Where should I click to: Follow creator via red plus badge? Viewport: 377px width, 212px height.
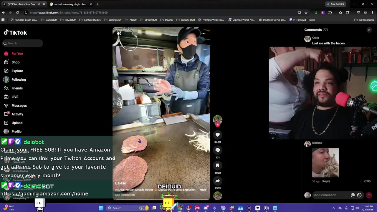click(218, 125)
